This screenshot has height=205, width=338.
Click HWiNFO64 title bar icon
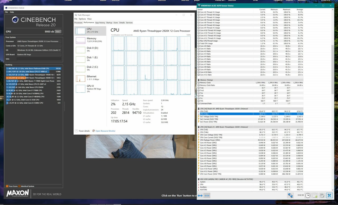click(x=199, y=6)
